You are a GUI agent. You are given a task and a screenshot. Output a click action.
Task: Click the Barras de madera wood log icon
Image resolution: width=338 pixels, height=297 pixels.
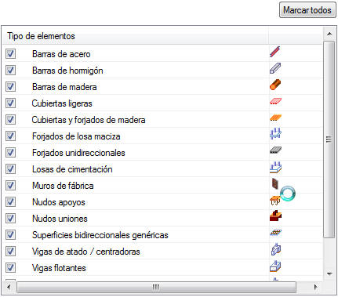pos(275,85)
